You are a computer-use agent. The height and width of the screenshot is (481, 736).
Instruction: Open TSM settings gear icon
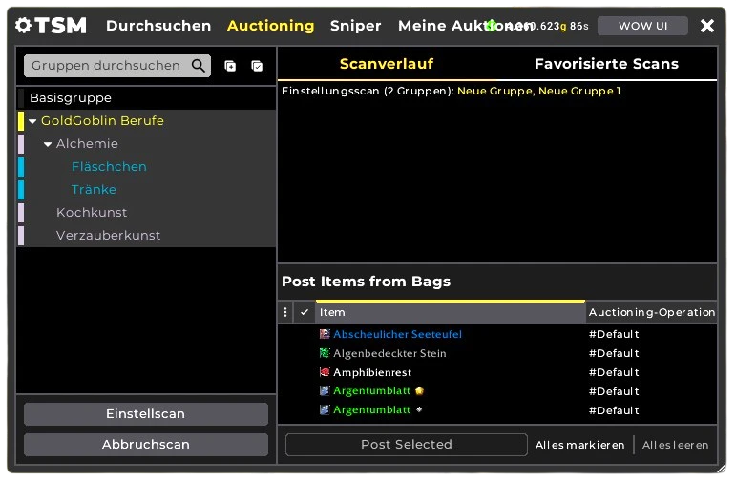coord(23,26)
